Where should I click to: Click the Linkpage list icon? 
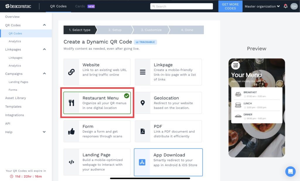click(143, 72)
